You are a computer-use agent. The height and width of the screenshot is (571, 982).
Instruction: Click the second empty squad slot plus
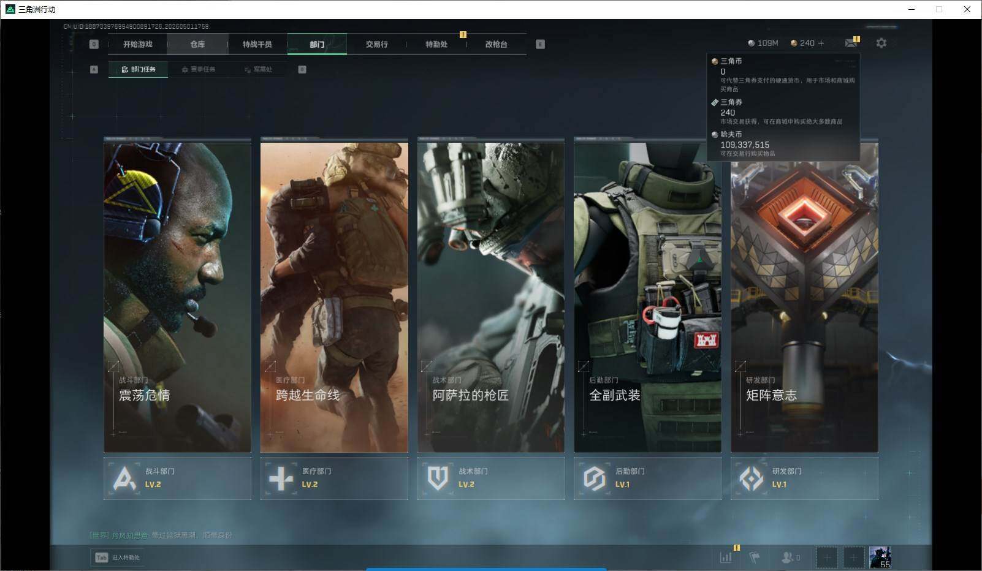click(853, 558)
